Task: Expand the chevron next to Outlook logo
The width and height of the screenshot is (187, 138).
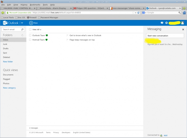Action: pyautogui.click(x=22, y=23)
